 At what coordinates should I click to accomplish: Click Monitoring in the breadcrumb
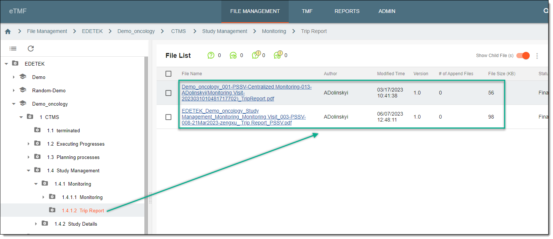coord(274,31)
